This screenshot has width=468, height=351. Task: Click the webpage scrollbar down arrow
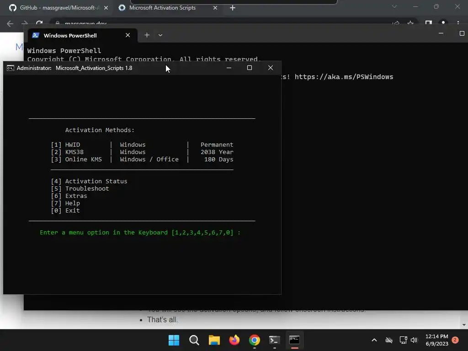[x=464, y=325]
